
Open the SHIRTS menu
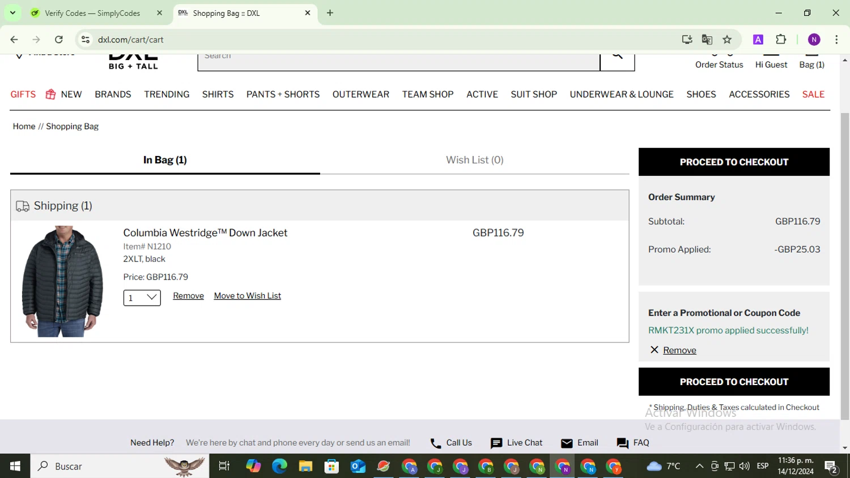pyautogui.click(x=218, y=94)
